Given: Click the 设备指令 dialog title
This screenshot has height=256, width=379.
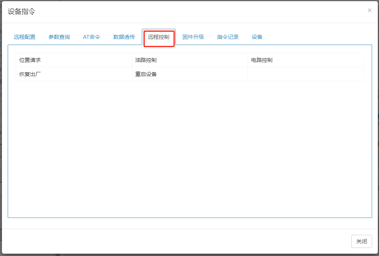Looking at the screenshot, I should tap(22, 12).
